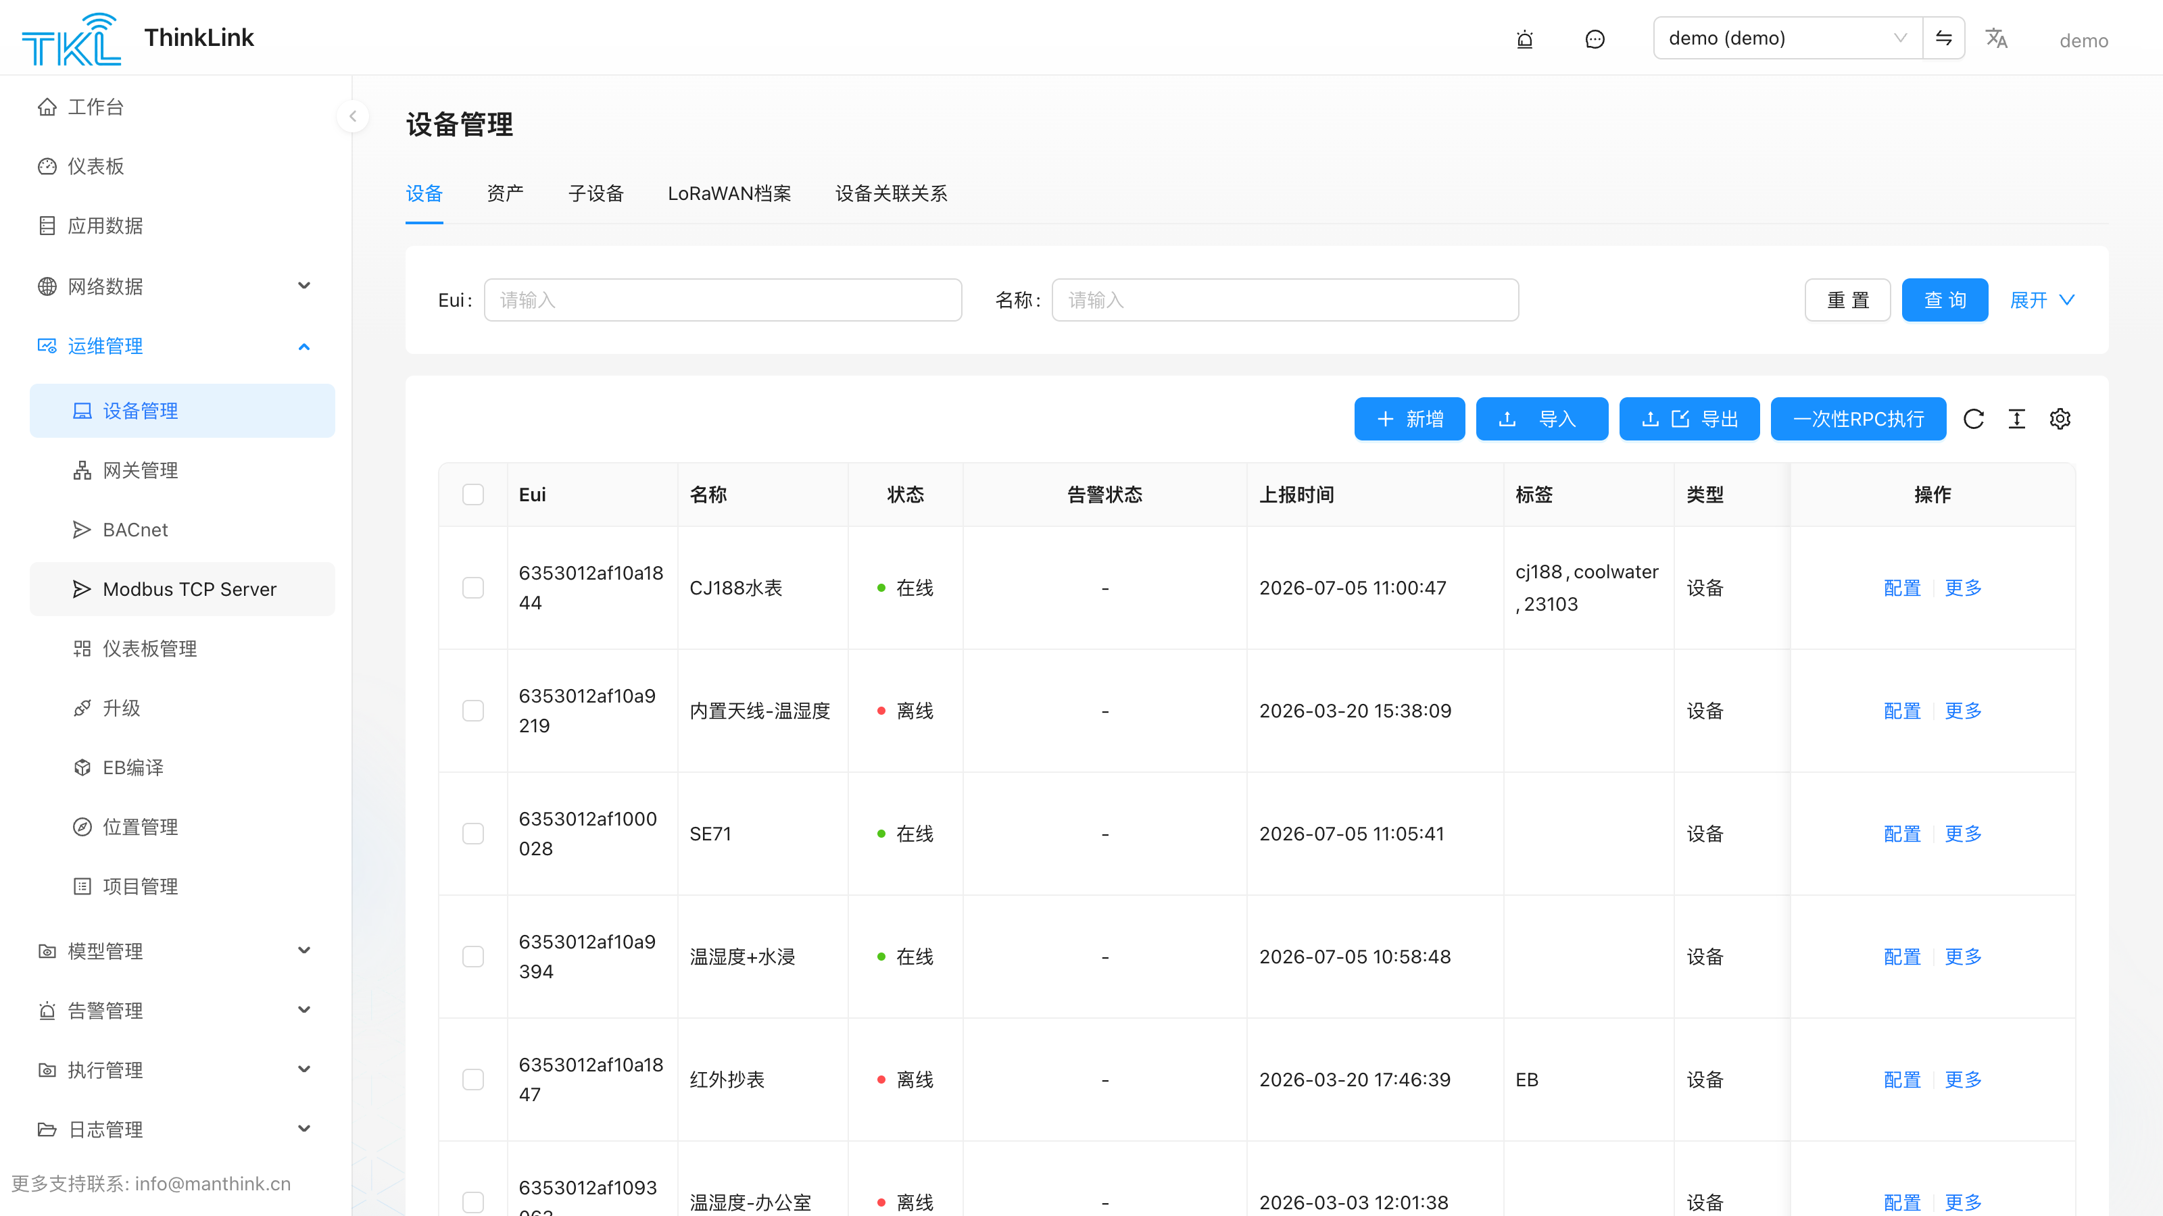Check the row for 温湿度+水浸
This screenshot has height=1216, width=2163.
474,957
